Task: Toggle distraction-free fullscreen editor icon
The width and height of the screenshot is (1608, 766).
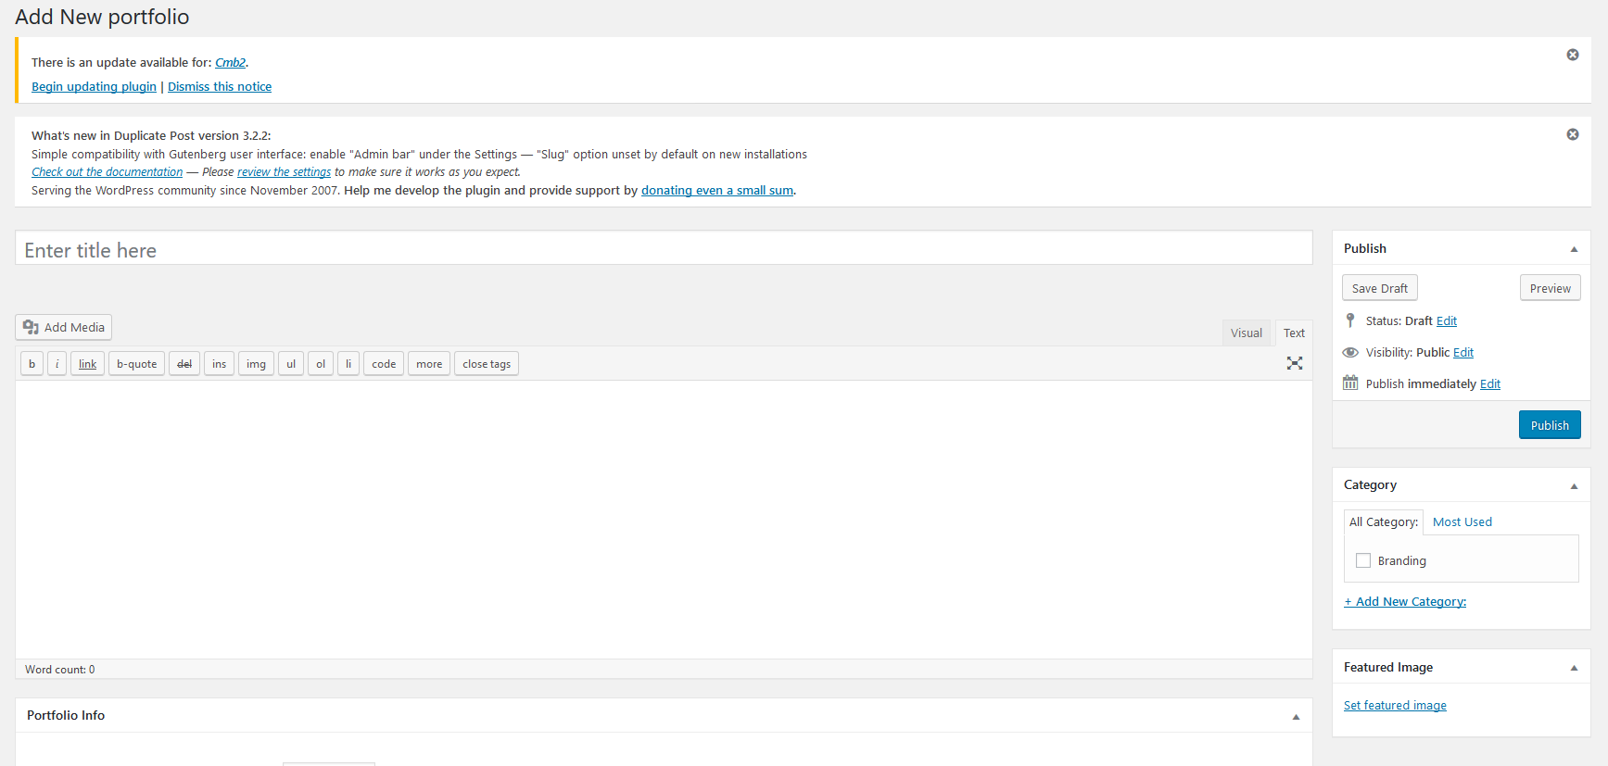Action: coord(1294,363)
